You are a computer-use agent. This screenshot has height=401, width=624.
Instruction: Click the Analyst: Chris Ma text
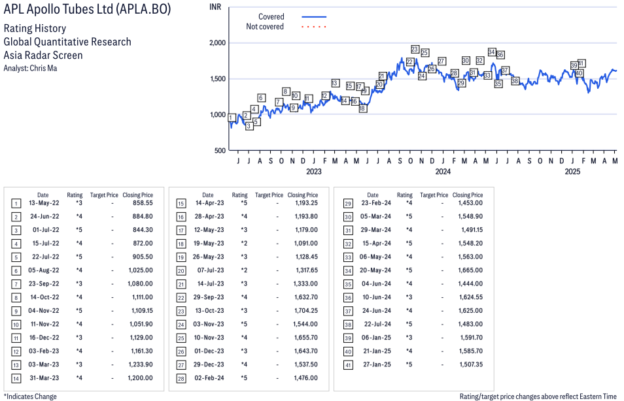[x=30, y=69]
